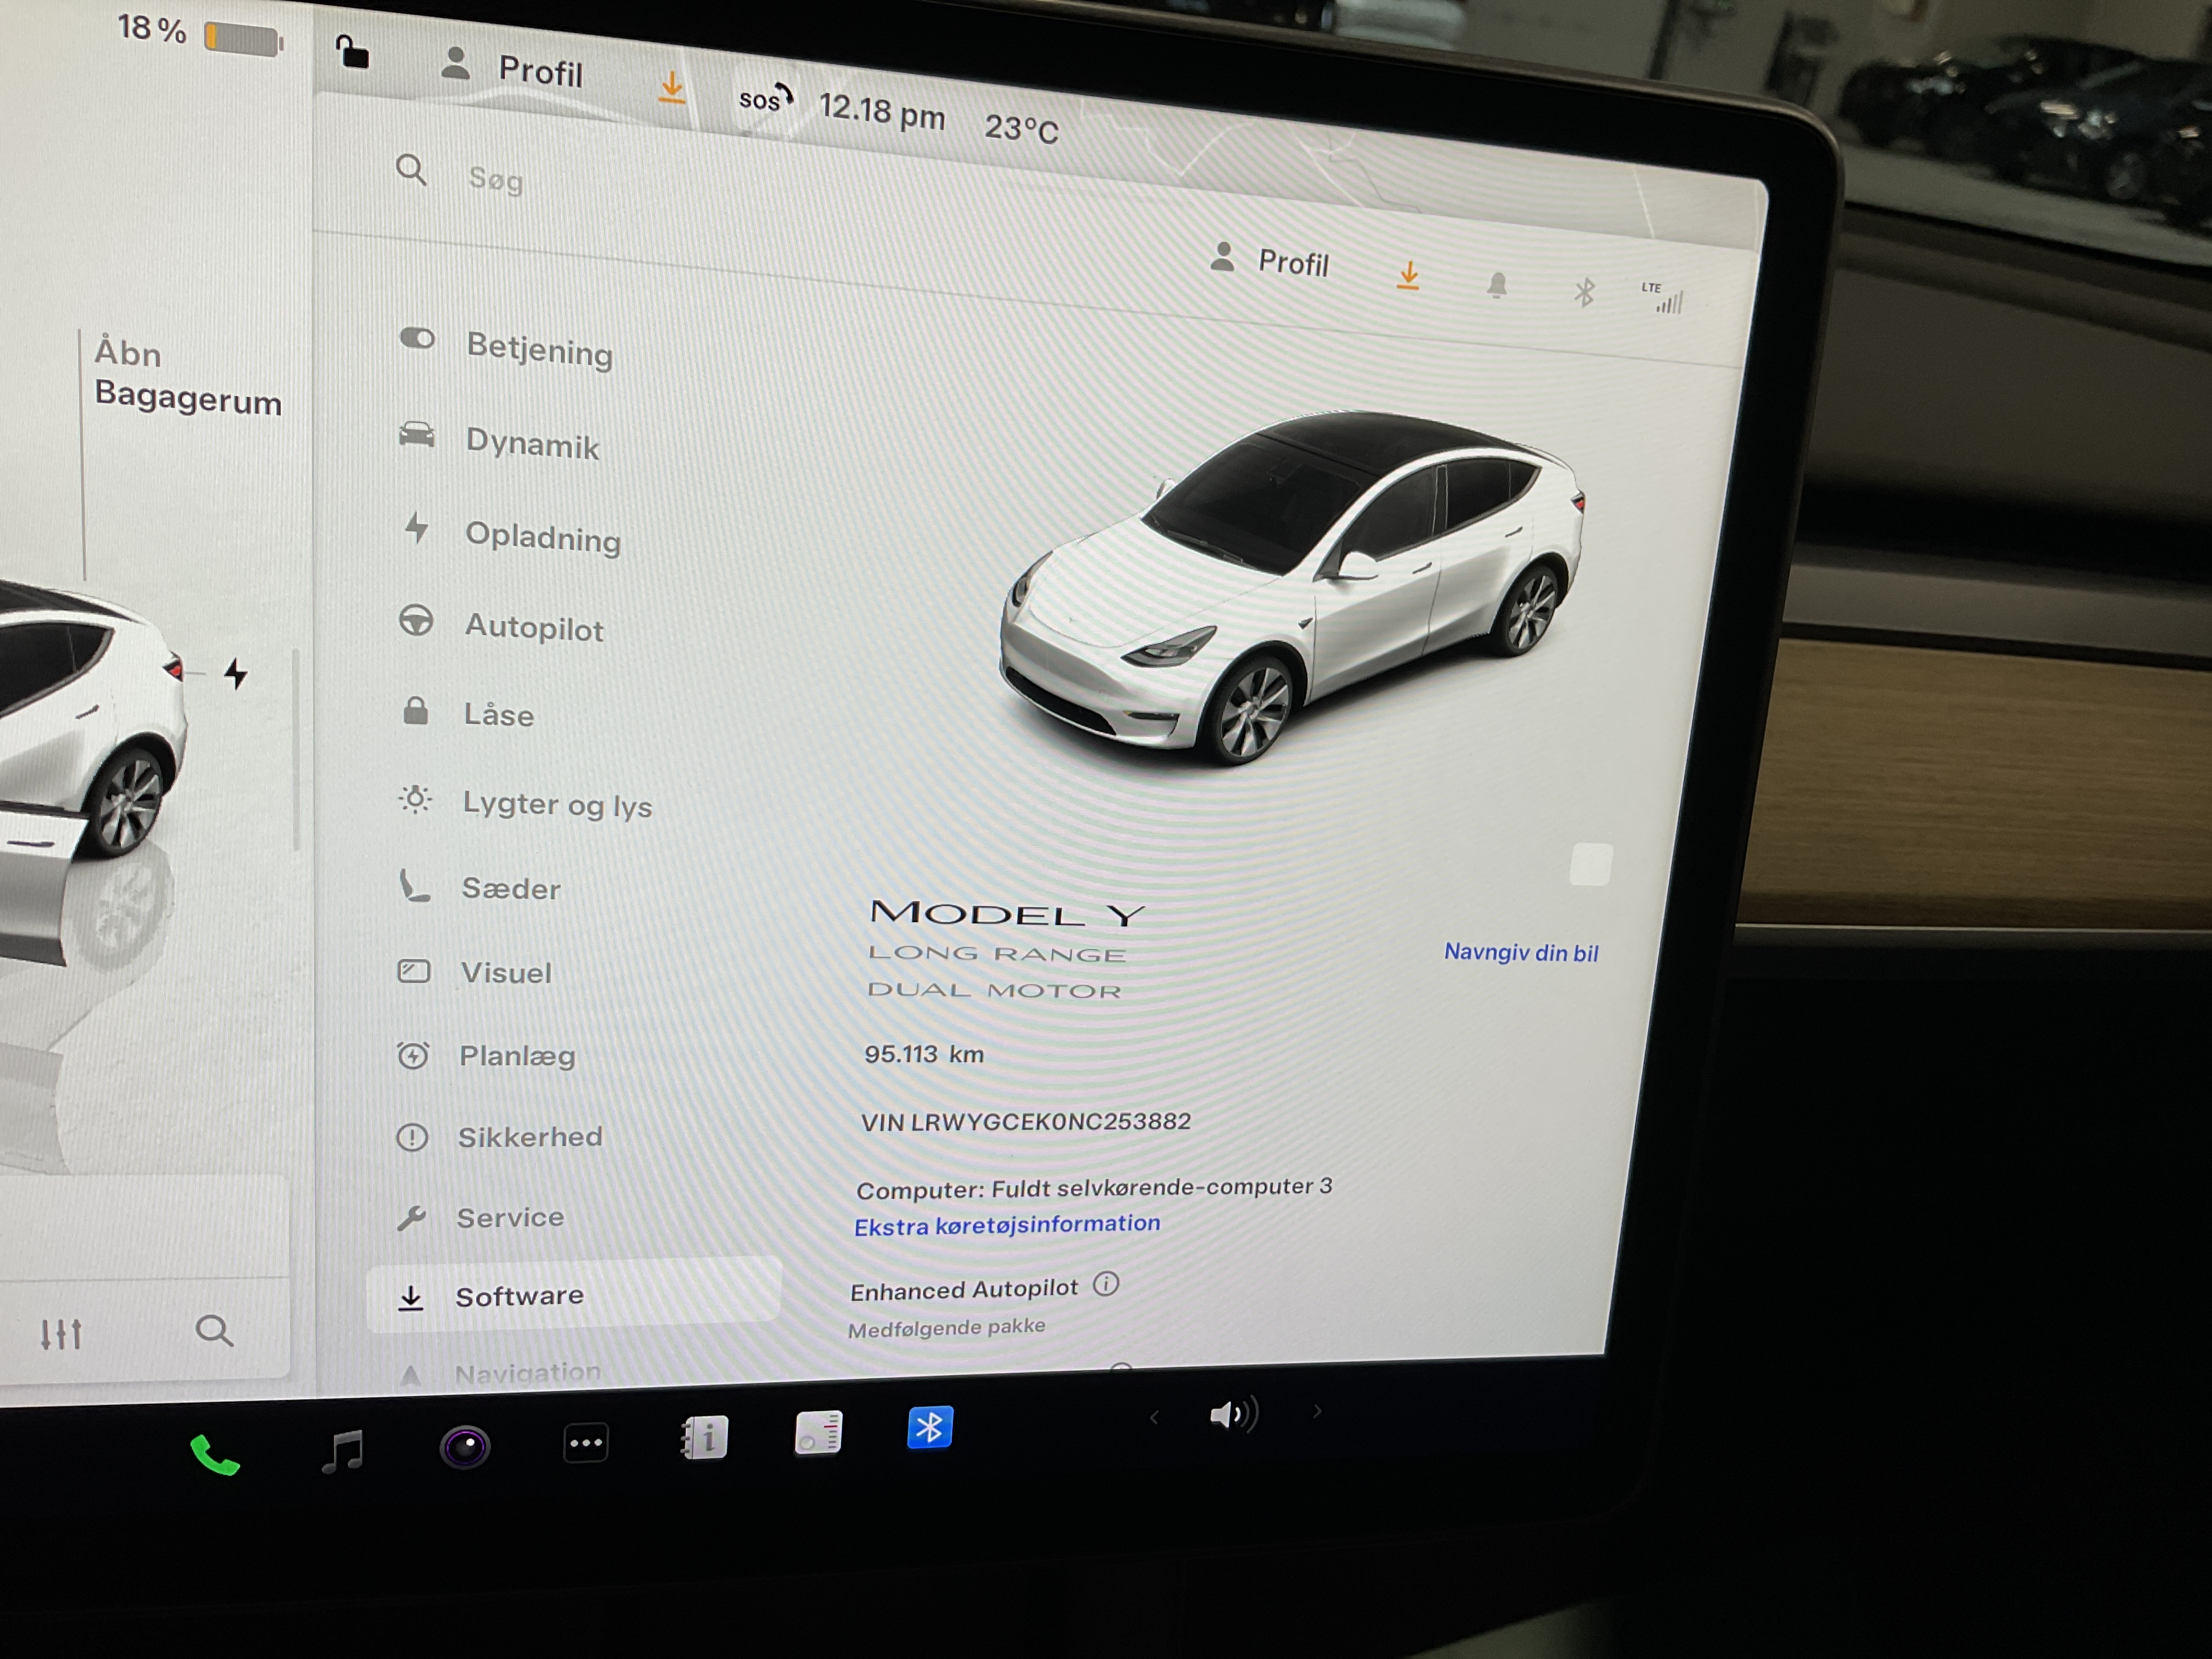
Task: Open the all apps three-dots icon
Action: (586, 1443)
